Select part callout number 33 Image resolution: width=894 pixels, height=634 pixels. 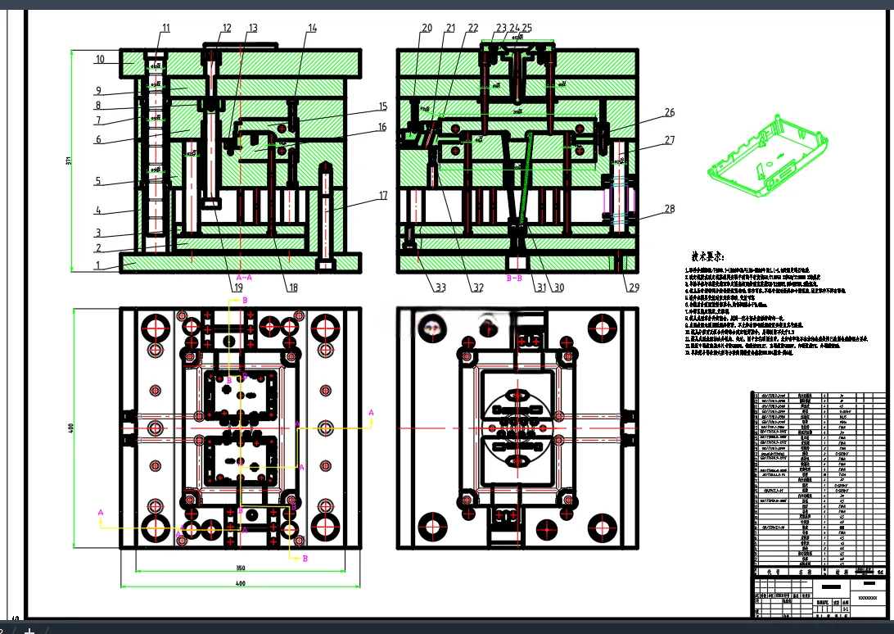(x=440, y=288)
